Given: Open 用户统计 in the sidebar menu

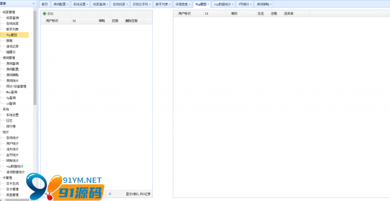Looking at the screenshot, I should (13, 143).
